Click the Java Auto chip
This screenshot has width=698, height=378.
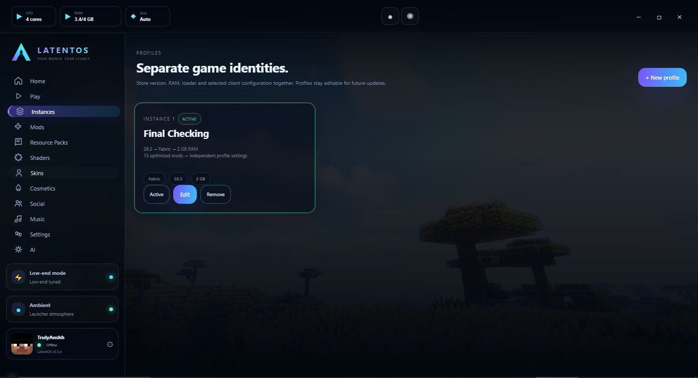coord(148,16)
